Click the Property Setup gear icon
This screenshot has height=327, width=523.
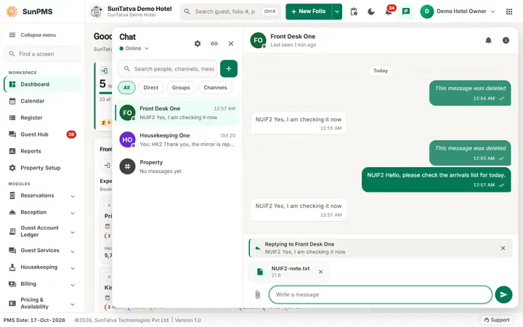point(12,168)
